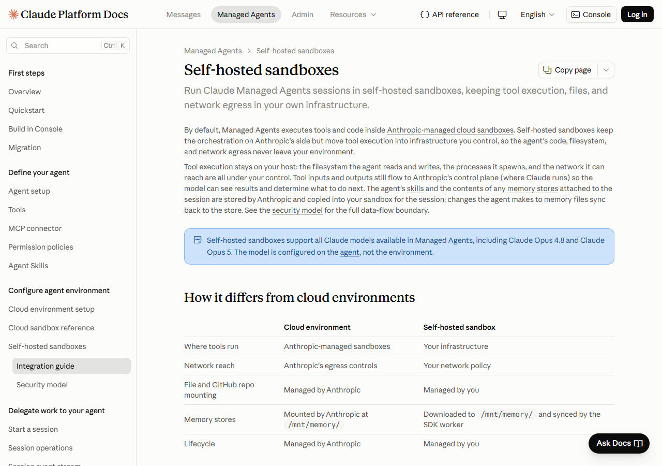
Task: Click 'Anthropic's egress controls' table cell
Action: click(330, 366)
